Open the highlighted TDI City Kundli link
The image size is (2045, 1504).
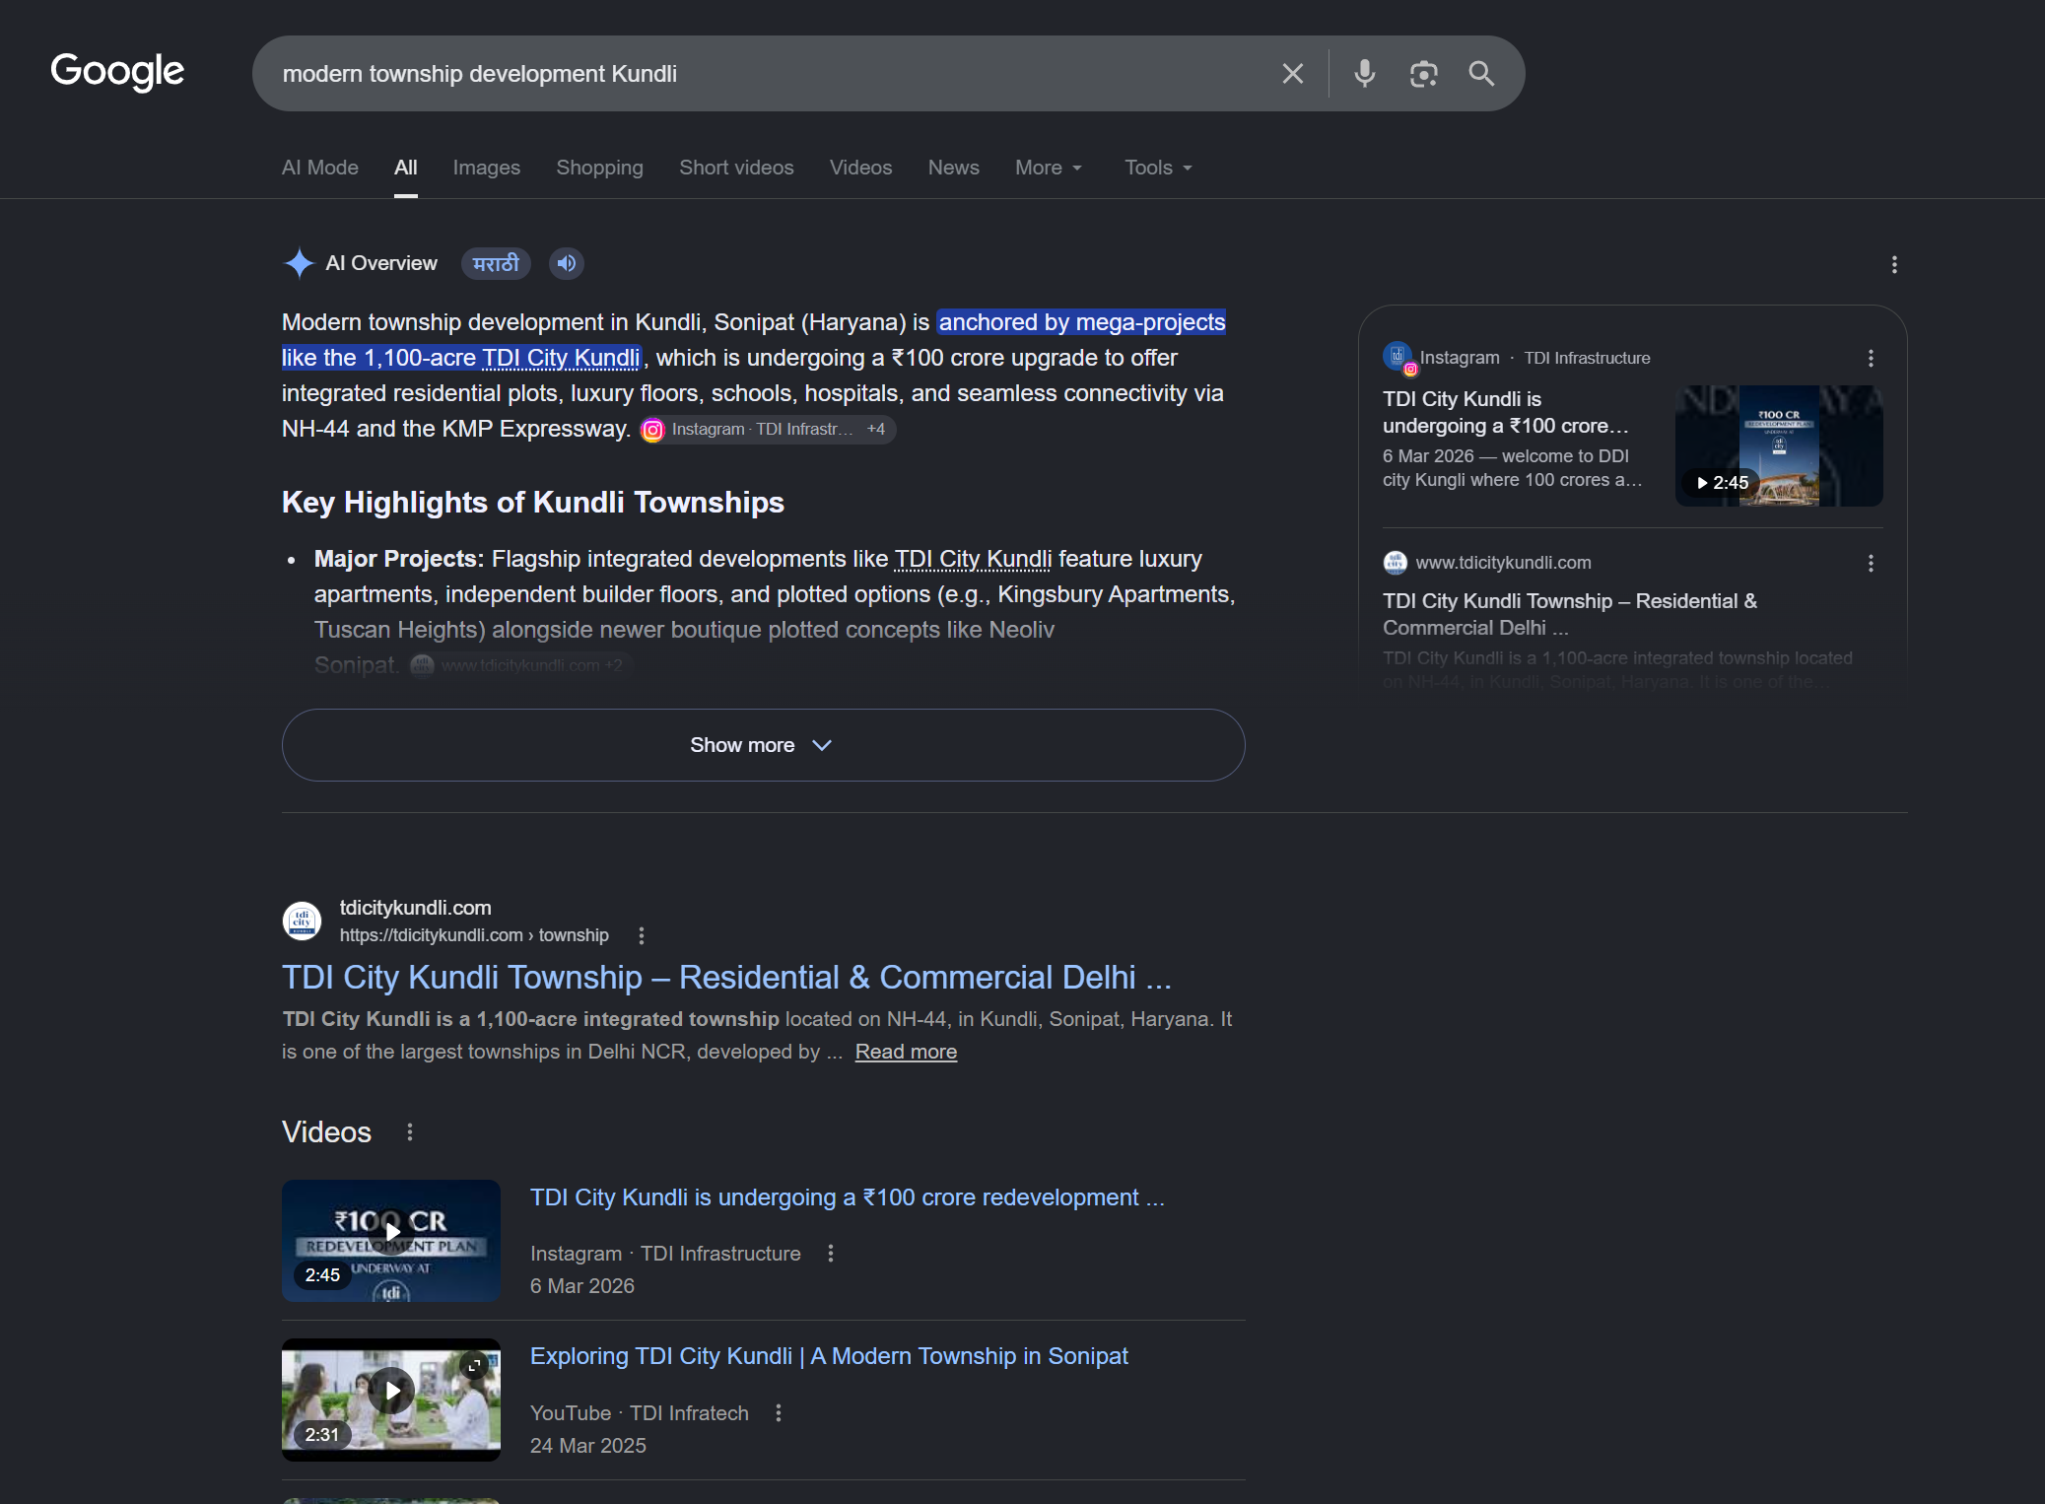pos(561,358)
